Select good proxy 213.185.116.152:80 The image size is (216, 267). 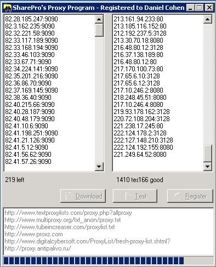[x=140, y=26]
